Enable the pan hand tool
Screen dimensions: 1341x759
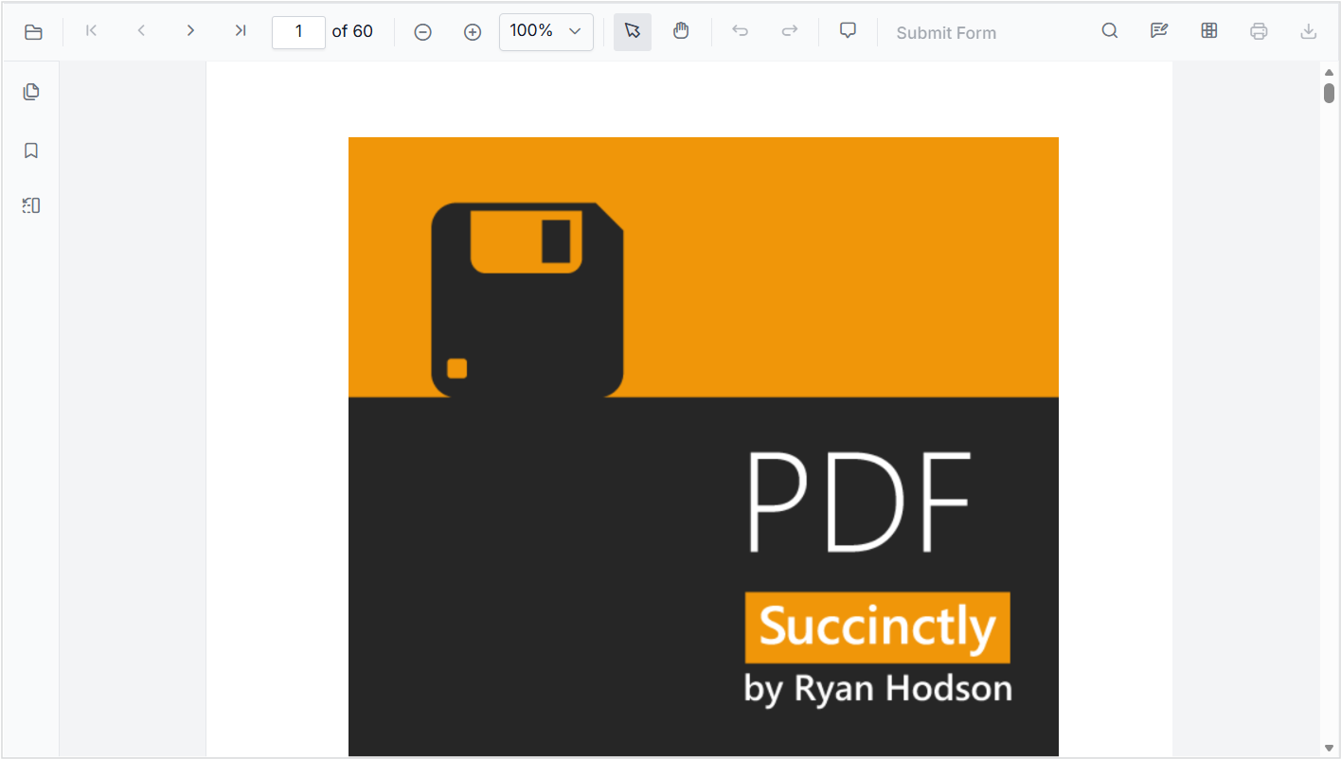pyautogui.click(x=681, y=31)
